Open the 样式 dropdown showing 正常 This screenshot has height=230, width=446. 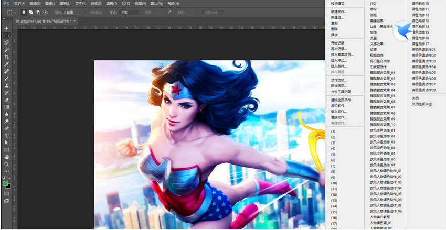pyautogui.click(x=130, y=13)
